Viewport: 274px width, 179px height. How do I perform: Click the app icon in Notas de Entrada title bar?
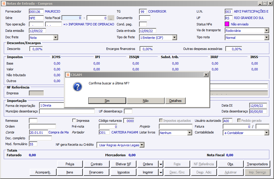click(x=4, y=4)
